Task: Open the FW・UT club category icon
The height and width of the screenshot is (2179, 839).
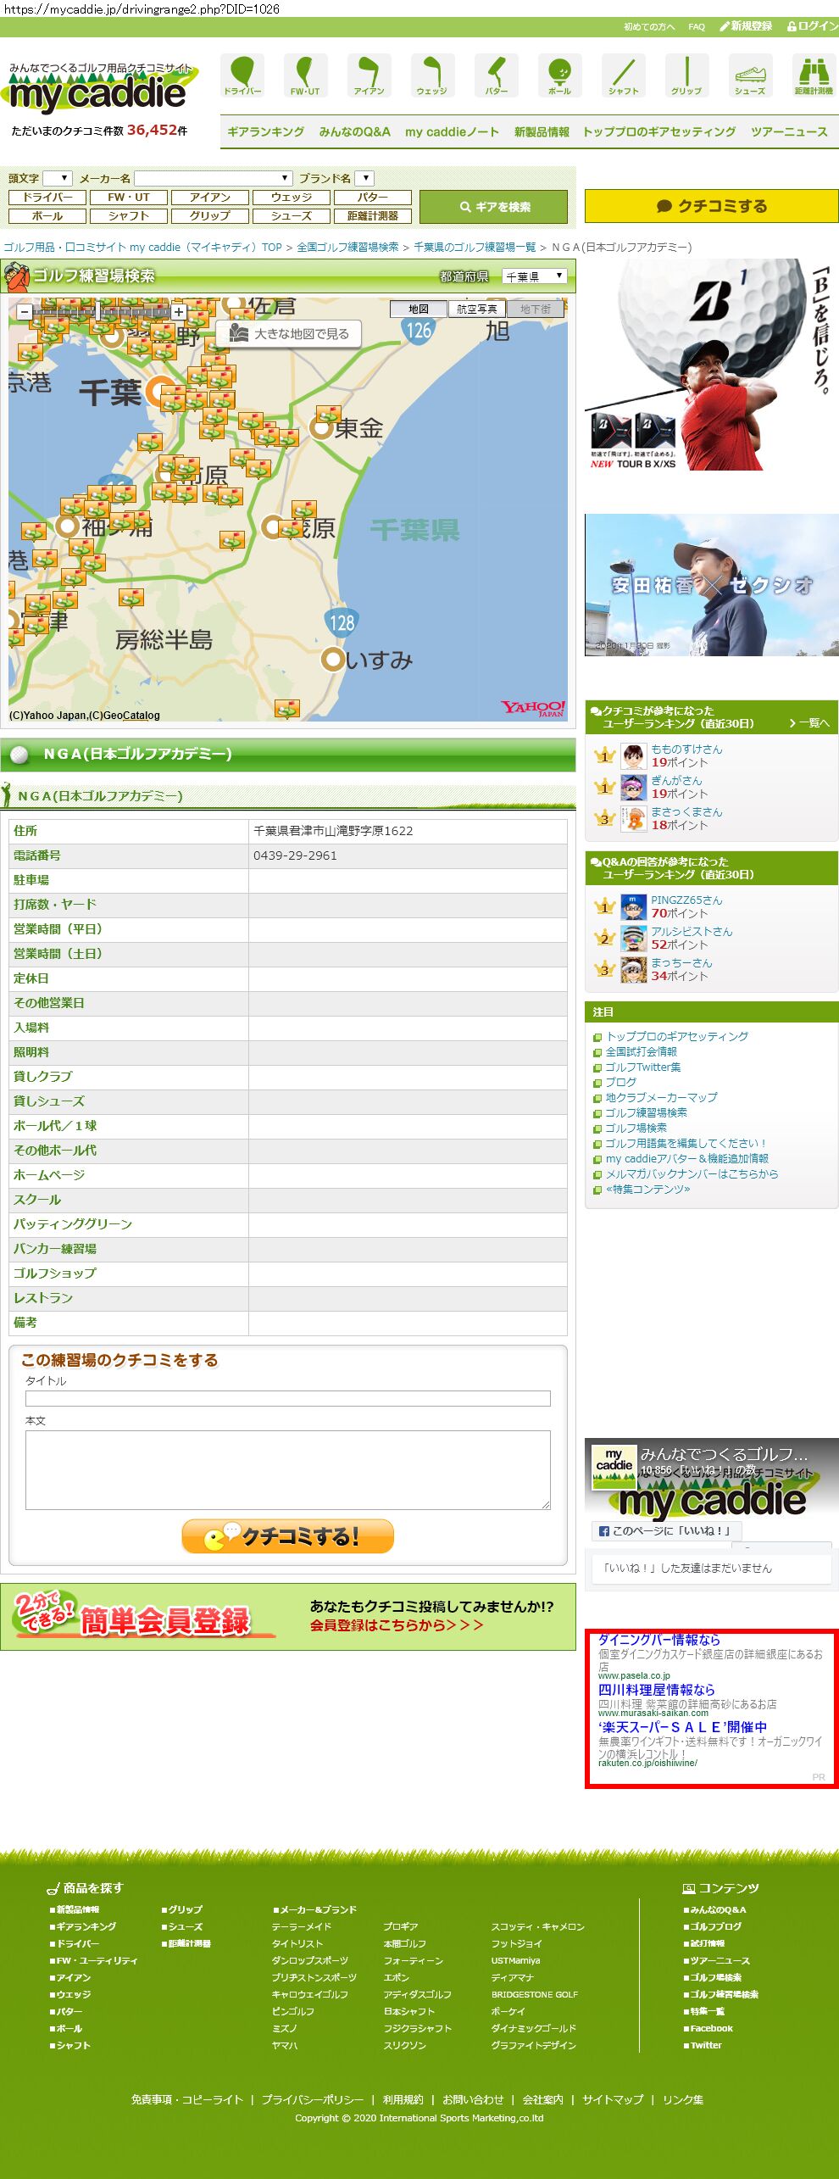Action: [x=305, y=75]
